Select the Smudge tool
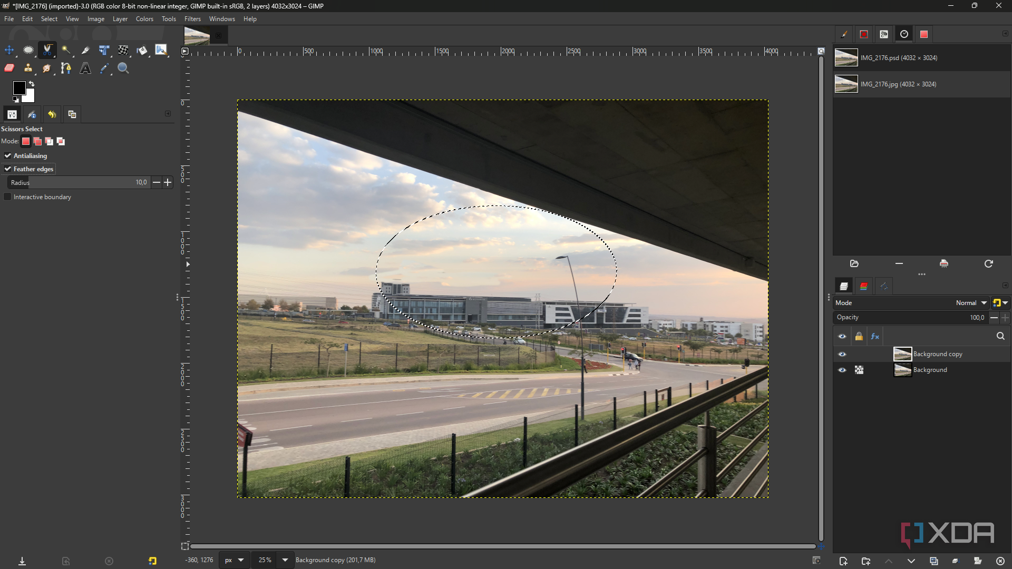 point(47,68)
